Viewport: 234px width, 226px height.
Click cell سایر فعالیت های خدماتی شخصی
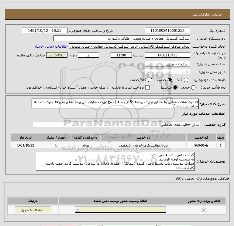(x=143, y=145)
